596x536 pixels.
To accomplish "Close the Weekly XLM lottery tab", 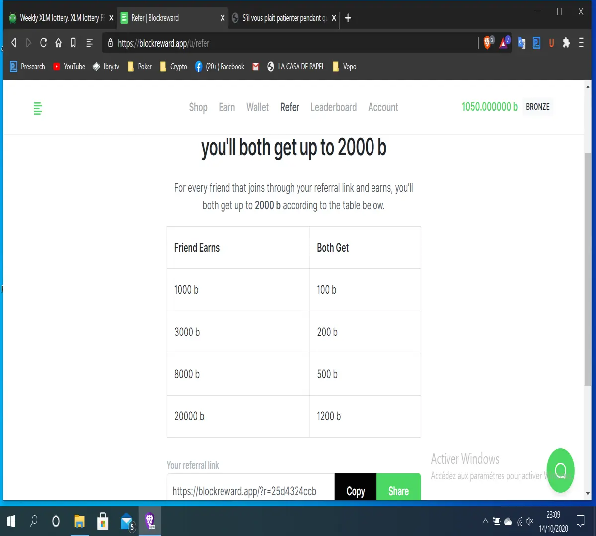I will [x=111, y=18].
